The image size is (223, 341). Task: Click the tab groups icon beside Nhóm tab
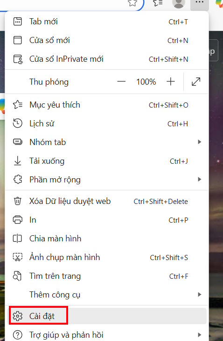tap(18, 142)
